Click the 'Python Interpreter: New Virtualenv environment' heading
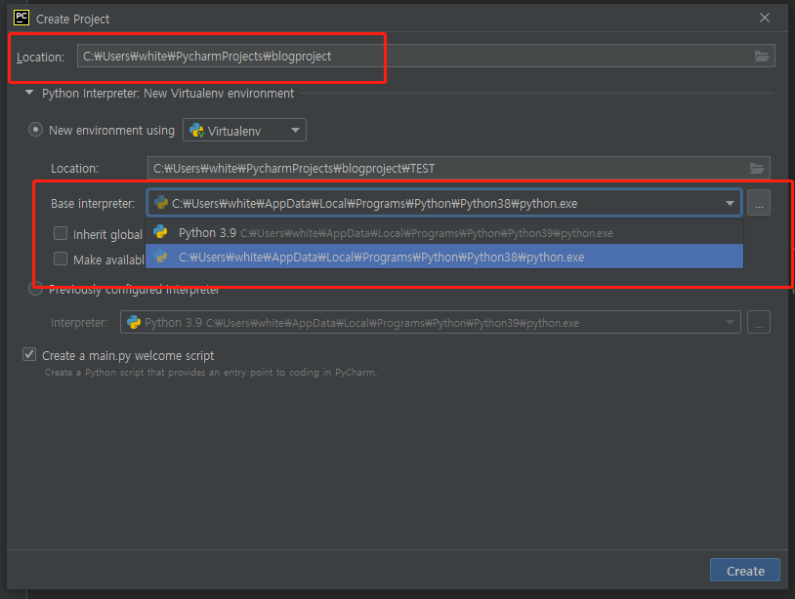795x599 pixels. coord(168,94)
